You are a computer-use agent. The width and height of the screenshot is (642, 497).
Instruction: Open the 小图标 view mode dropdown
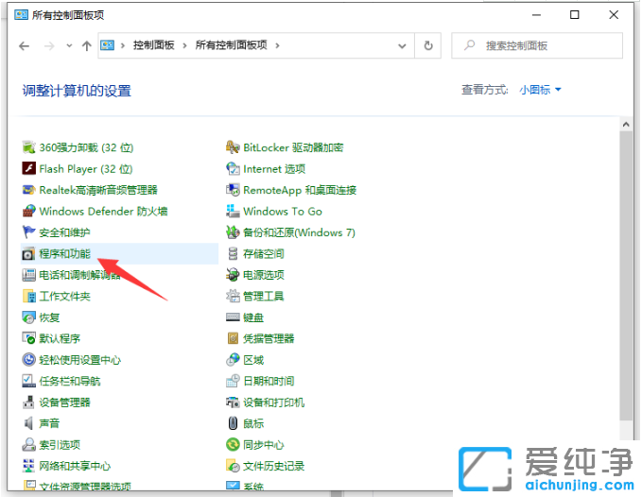click(540, 90)
